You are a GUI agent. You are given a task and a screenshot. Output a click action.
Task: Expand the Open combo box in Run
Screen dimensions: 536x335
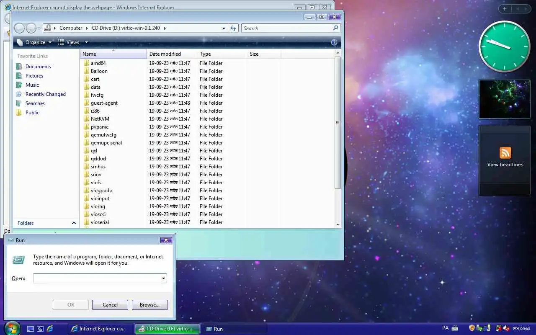tap(163, 278)
